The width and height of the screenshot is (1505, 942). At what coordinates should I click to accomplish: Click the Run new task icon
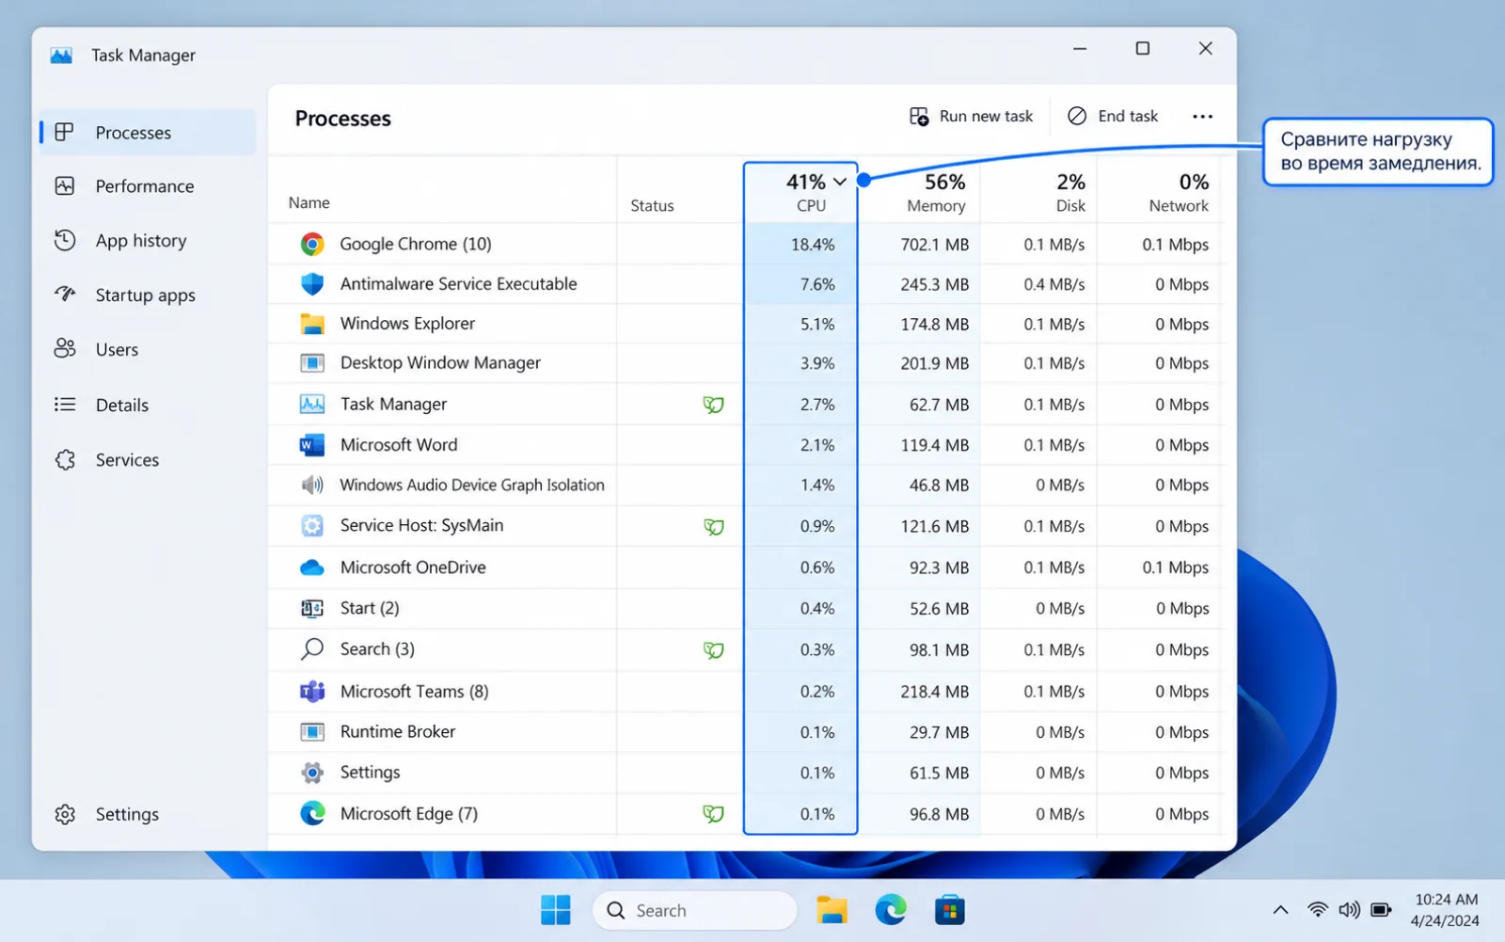919,117
